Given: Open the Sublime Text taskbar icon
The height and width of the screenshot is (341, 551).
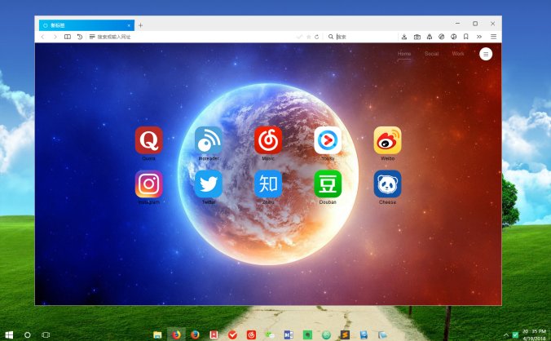Looking at the screenshot, I should pos(345,334).
